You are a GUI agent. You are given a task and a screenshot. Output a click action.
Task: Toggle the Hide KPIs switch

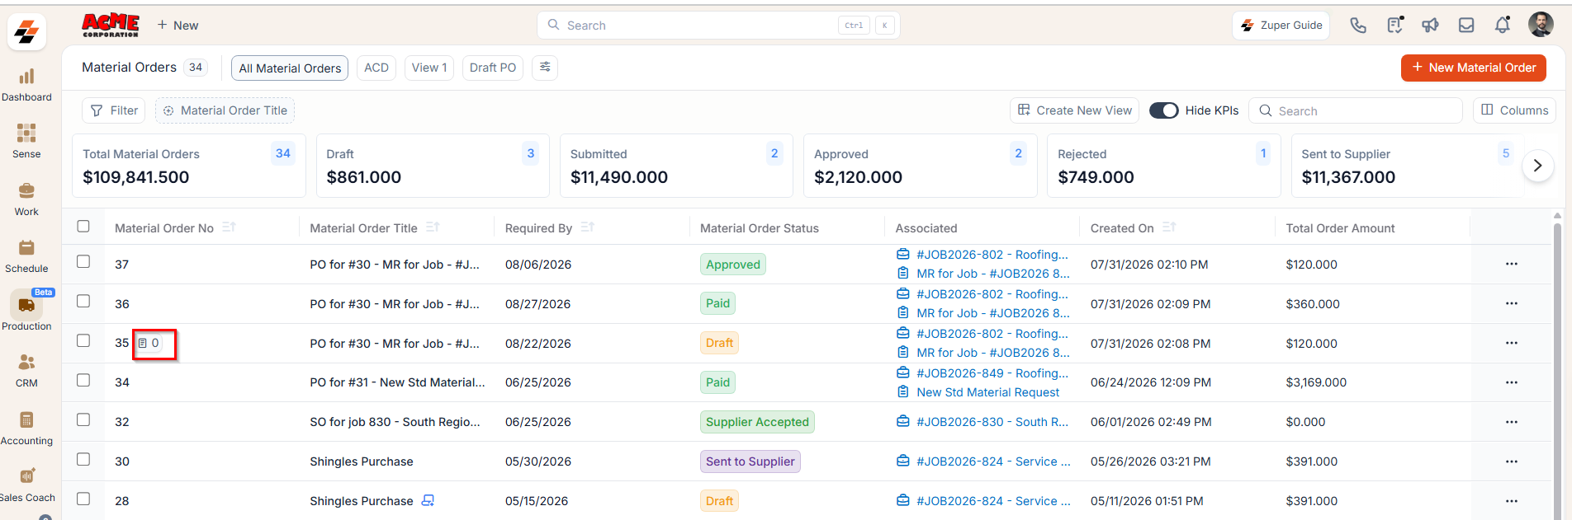(x=1163, y=110)
